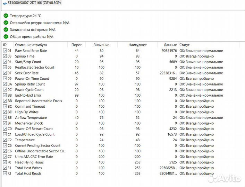
Task: Uncheck the F2 Total Host Reads checkbox
Action: [5, 173]
